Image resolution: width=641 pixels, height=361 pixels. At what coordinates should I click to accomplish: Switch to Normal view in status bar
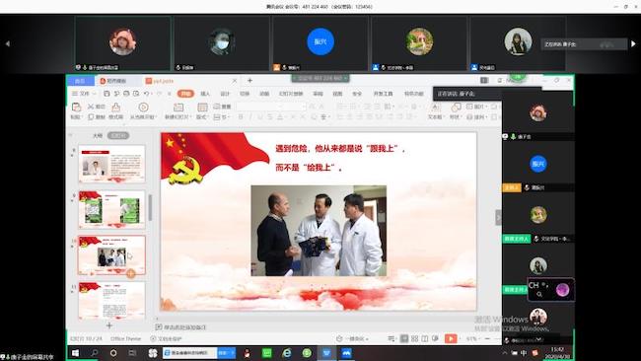tap(404, 338)
